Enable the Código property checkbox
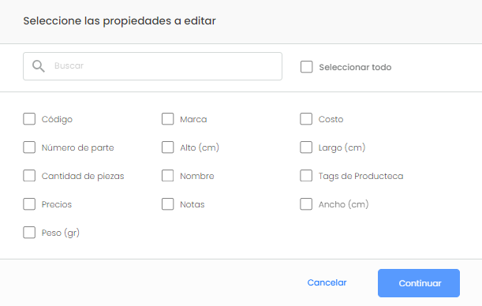 click(x=29, y=119)
